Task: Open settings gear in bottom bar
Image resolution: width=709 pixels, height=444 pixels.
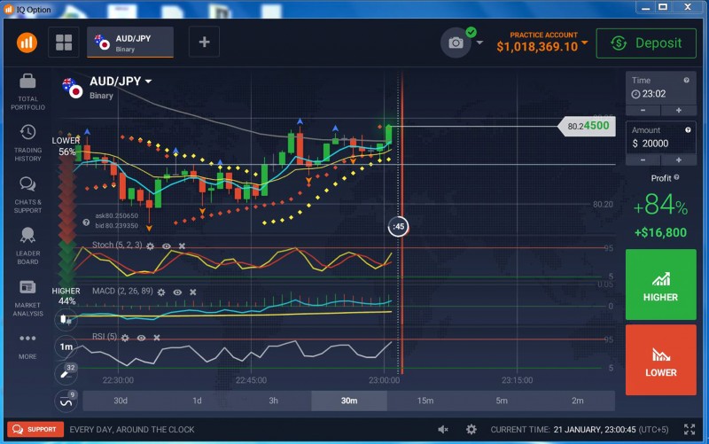Action: pyautogui.click(x=471, y=429)
